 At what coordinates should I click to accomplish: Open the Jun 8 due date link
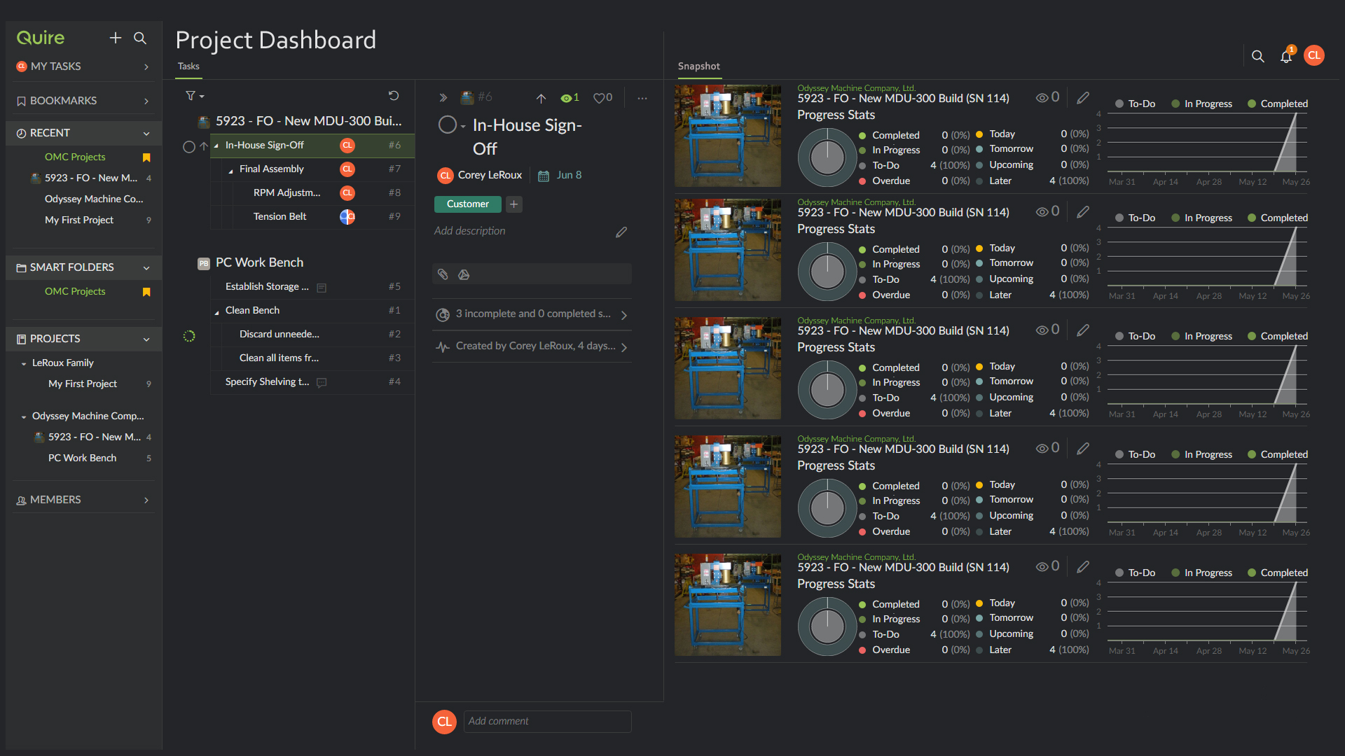point(568,175)
